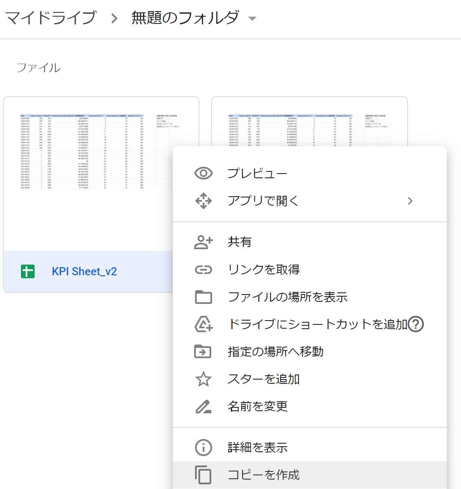
Task: Choose コピーを作成 menu entry
Action: pos(310,475)
